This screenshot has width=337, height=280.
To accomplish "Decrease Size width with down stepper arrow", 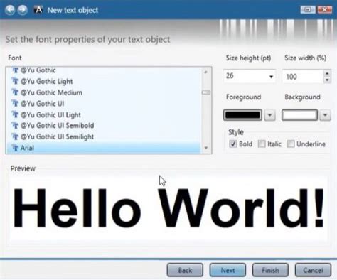I will (x=327, y=80).
